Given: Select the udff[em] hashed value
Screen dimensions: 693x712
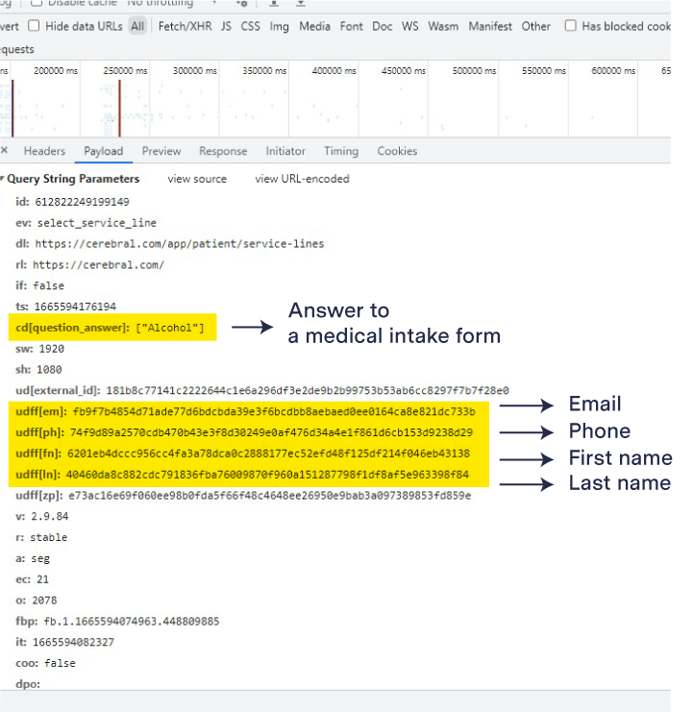Looking at the screenshot, I should 274,411.
